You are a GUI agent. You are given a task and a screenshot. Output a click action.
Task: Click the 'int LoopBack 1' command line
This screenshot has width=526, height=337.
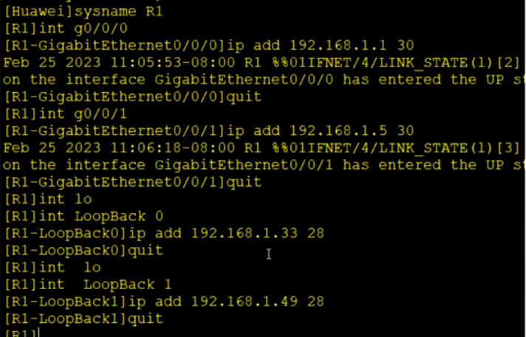tap(88, 285)
